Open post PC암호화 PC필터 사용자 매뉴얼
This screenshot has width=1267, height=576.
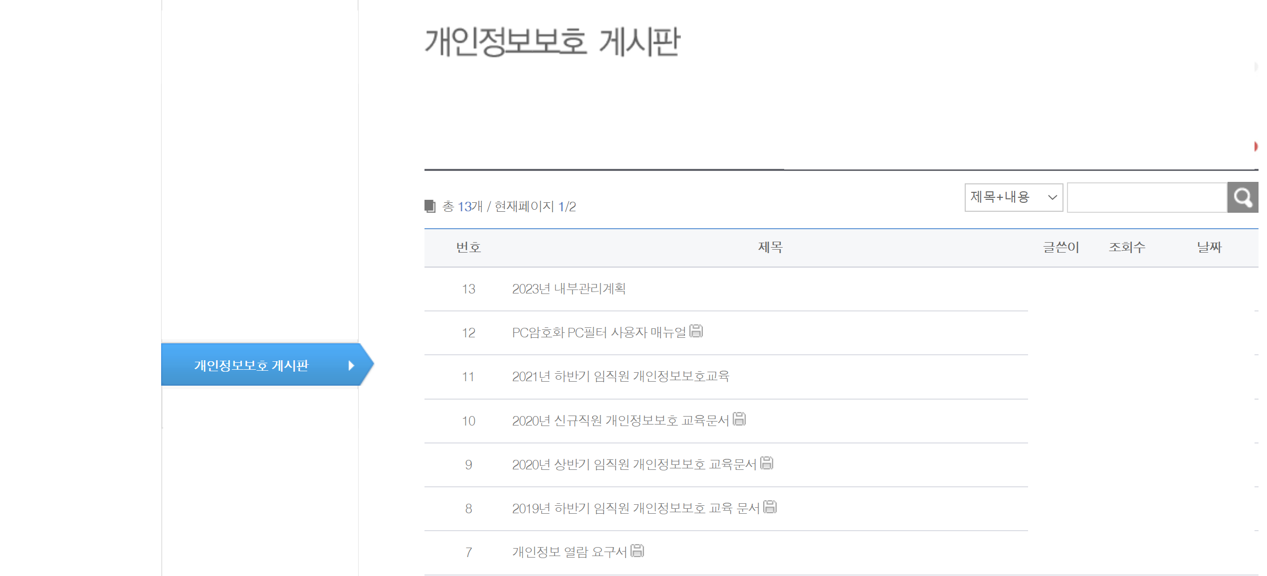pos(599,332)
